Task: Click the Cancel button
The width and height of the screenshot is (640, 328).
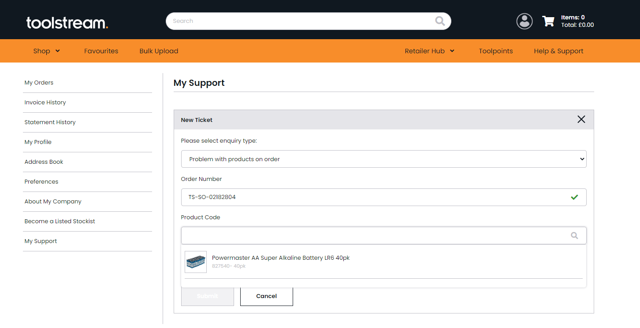Action: (266, 296)
